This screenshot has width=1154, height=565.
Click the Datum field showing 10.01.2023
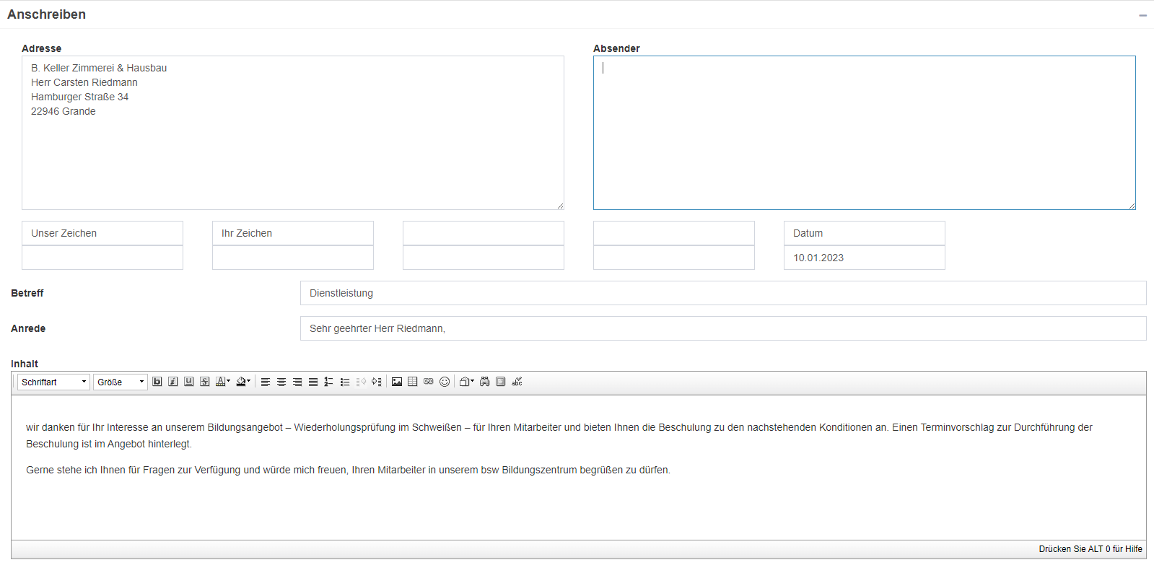click(864, 258)
